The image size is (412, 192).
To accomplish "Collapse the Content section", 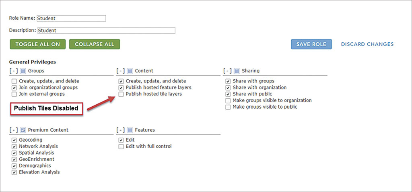I will (120, 71).
